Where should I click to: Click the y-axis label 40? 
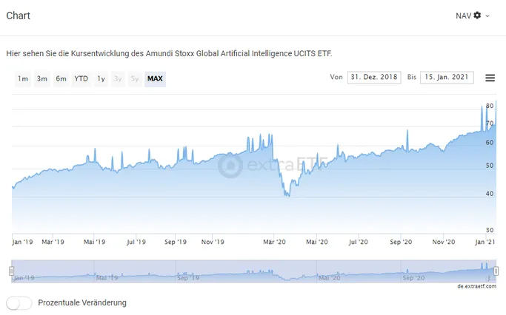pos(490,194)
